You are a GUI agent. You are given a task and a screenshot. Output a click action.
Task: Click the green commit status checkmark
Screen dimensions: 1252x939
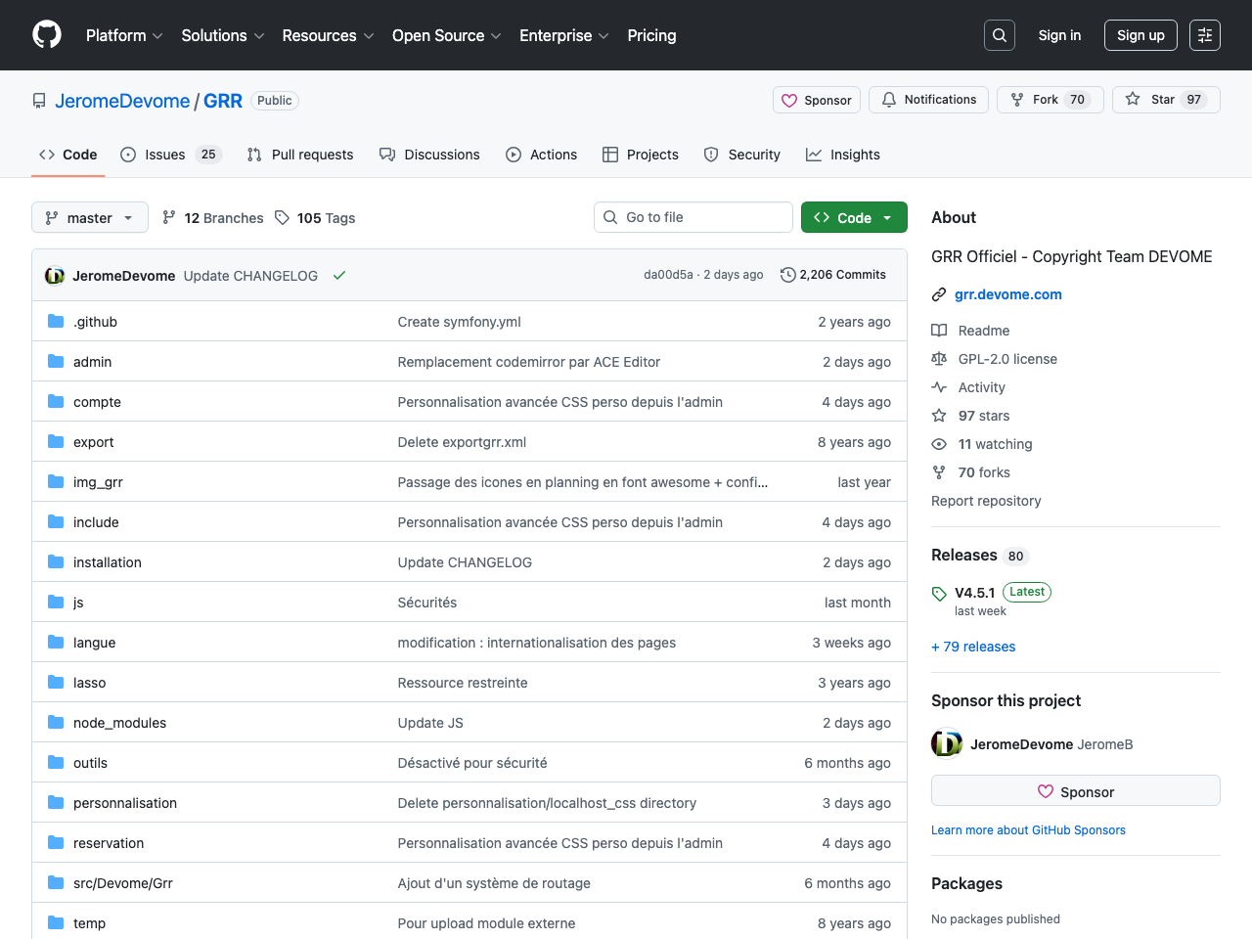coord(339,276)
